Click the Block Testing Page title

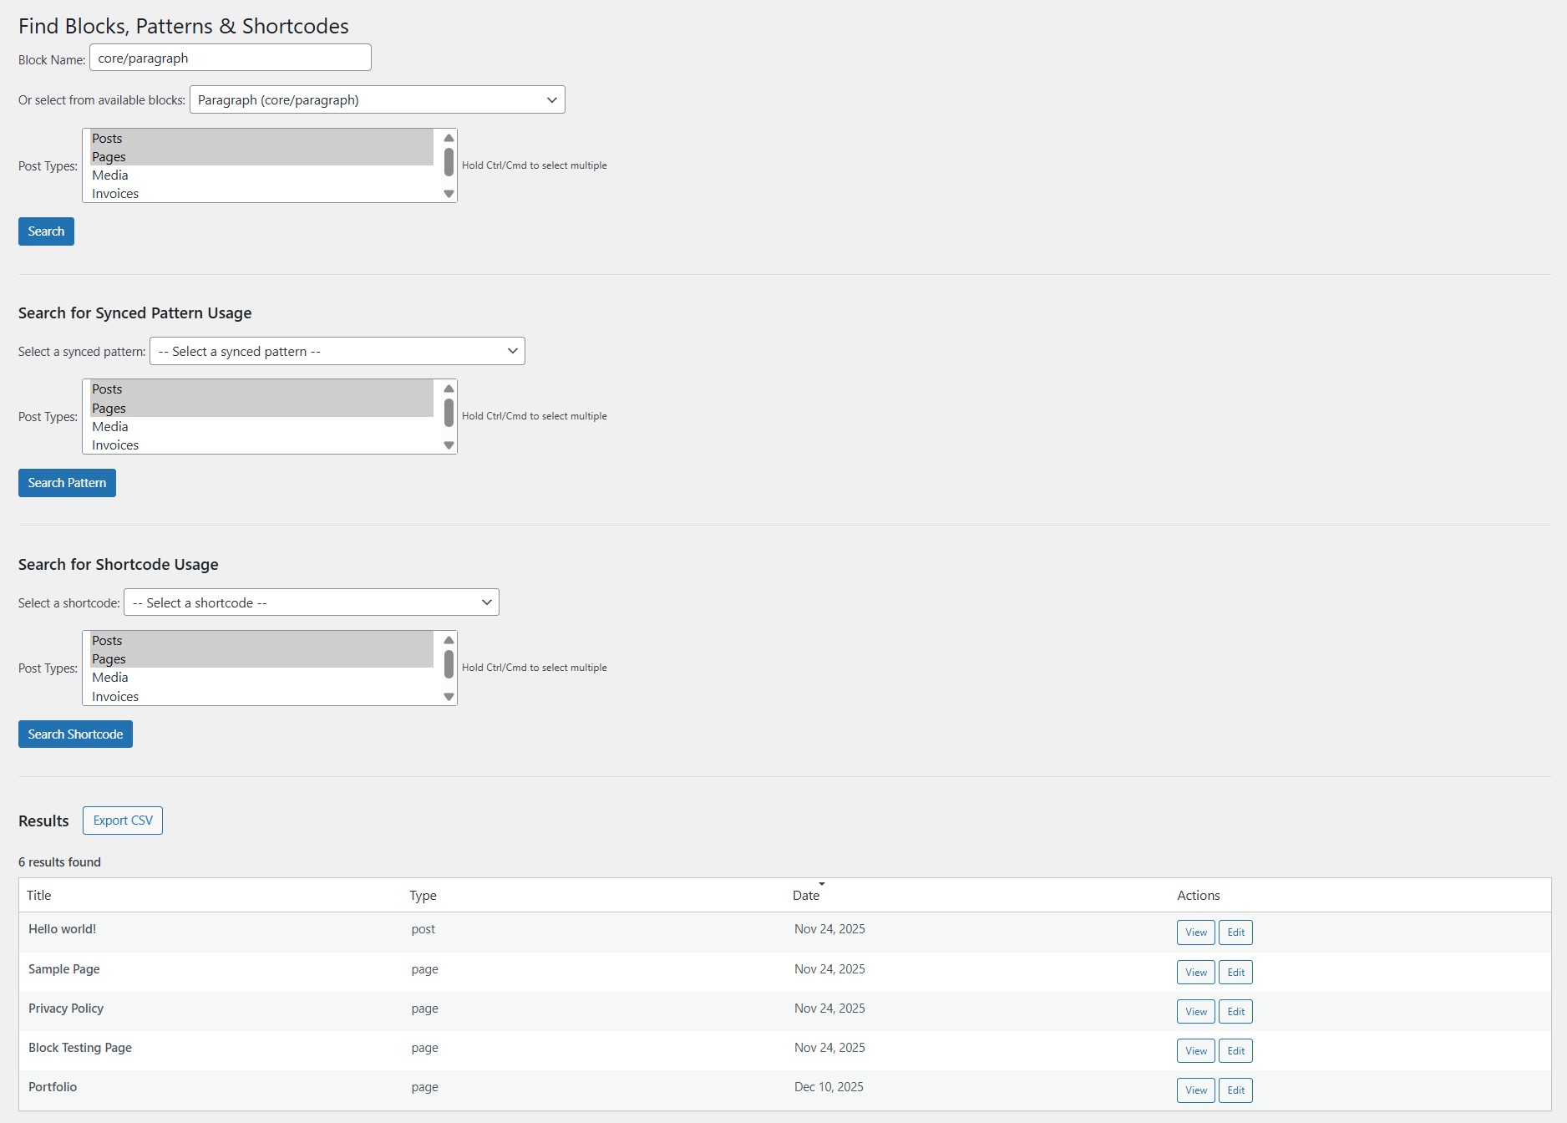[x=80, y=1048]
